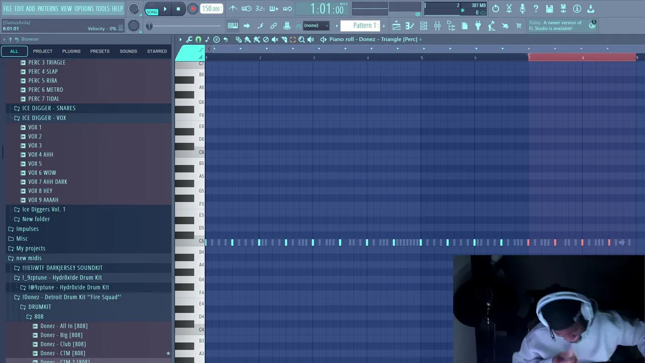Toggle multilink to controllers icon
Viewport: 645px width, 363px height.
click(x=274, y=26)
